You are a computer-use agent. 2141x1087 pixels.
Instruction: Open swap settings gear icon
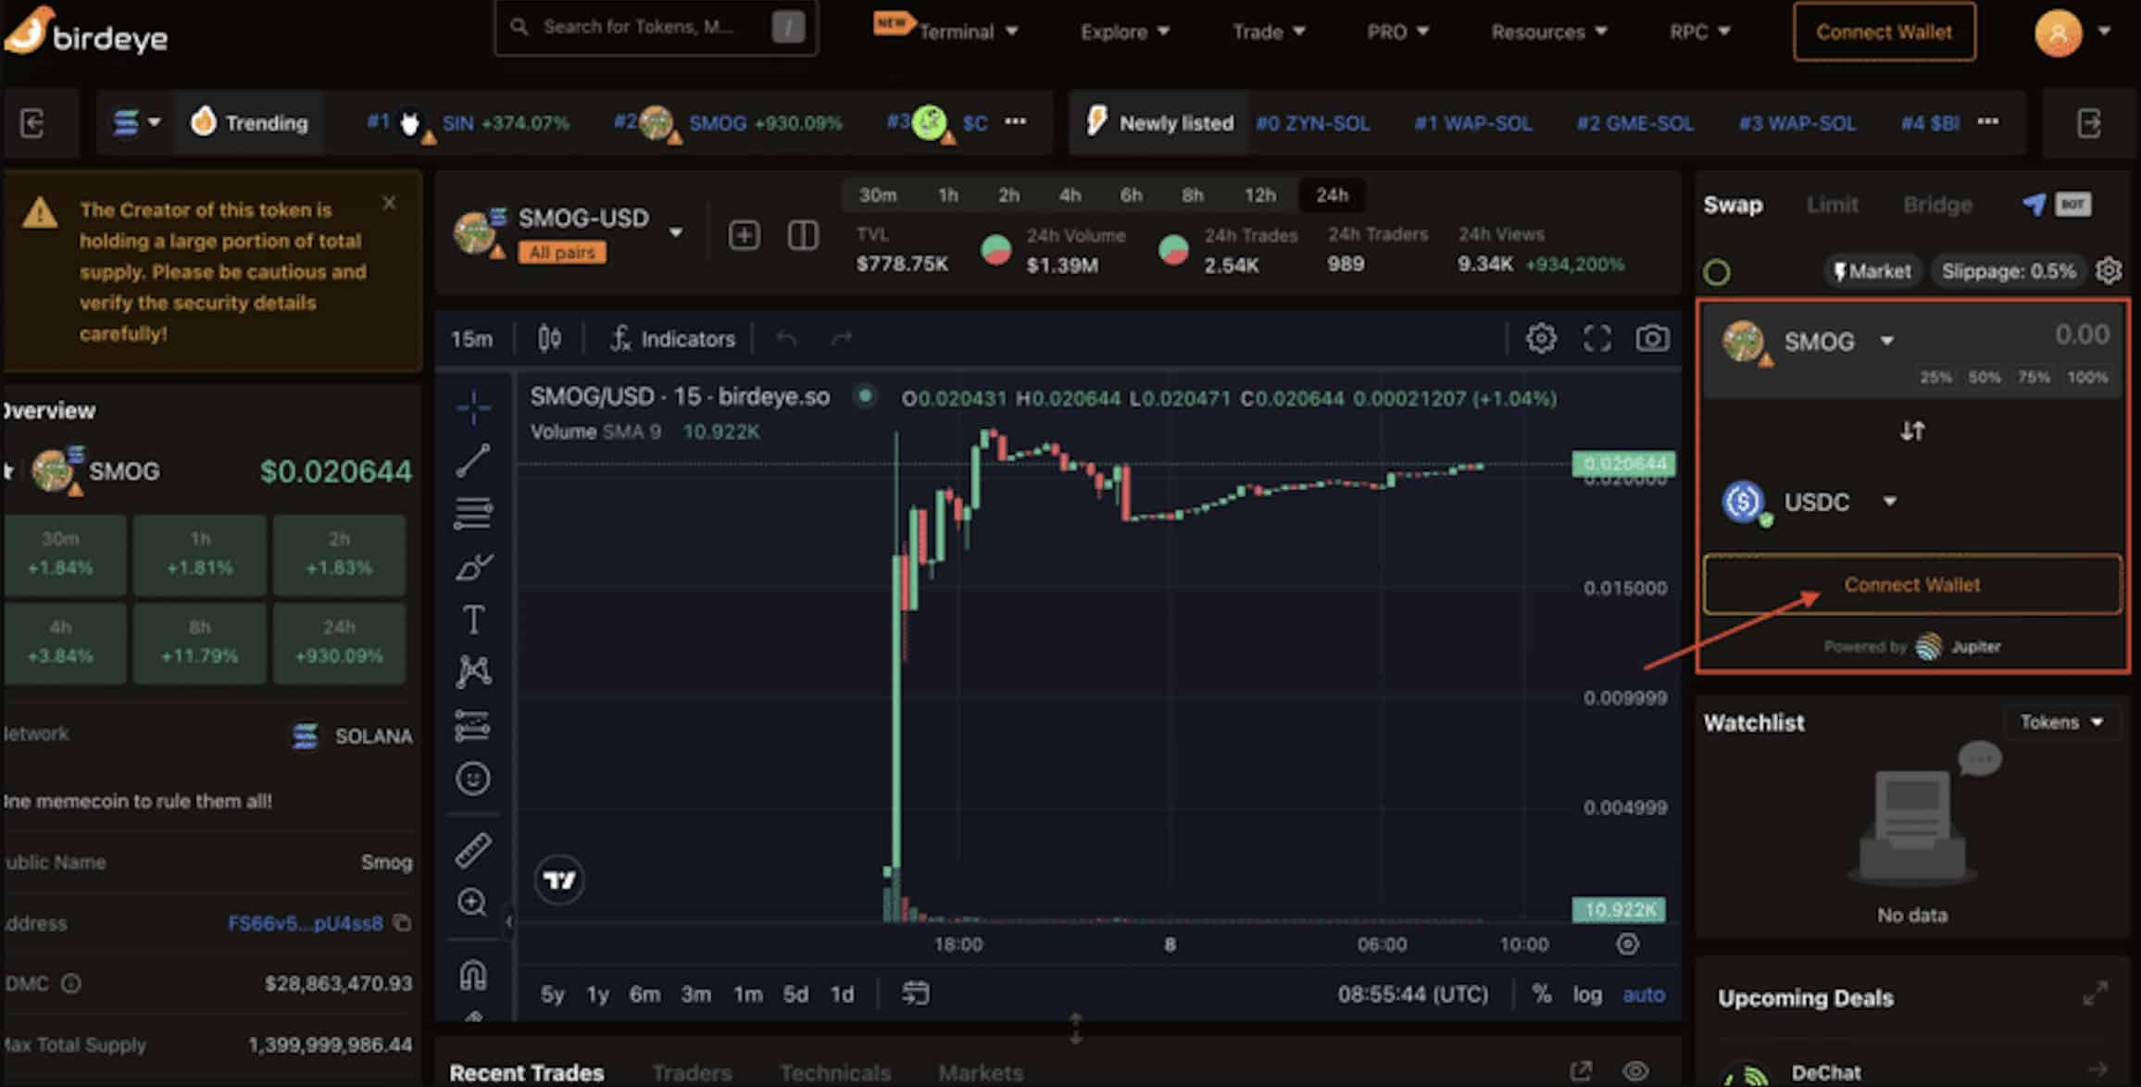[2109, 271]
